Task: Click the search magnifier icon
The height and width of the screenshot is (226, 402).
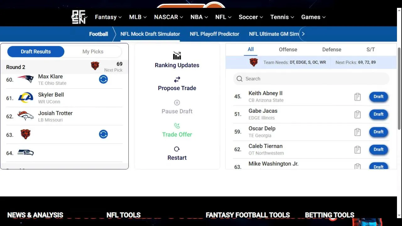Action: point(240,79)
